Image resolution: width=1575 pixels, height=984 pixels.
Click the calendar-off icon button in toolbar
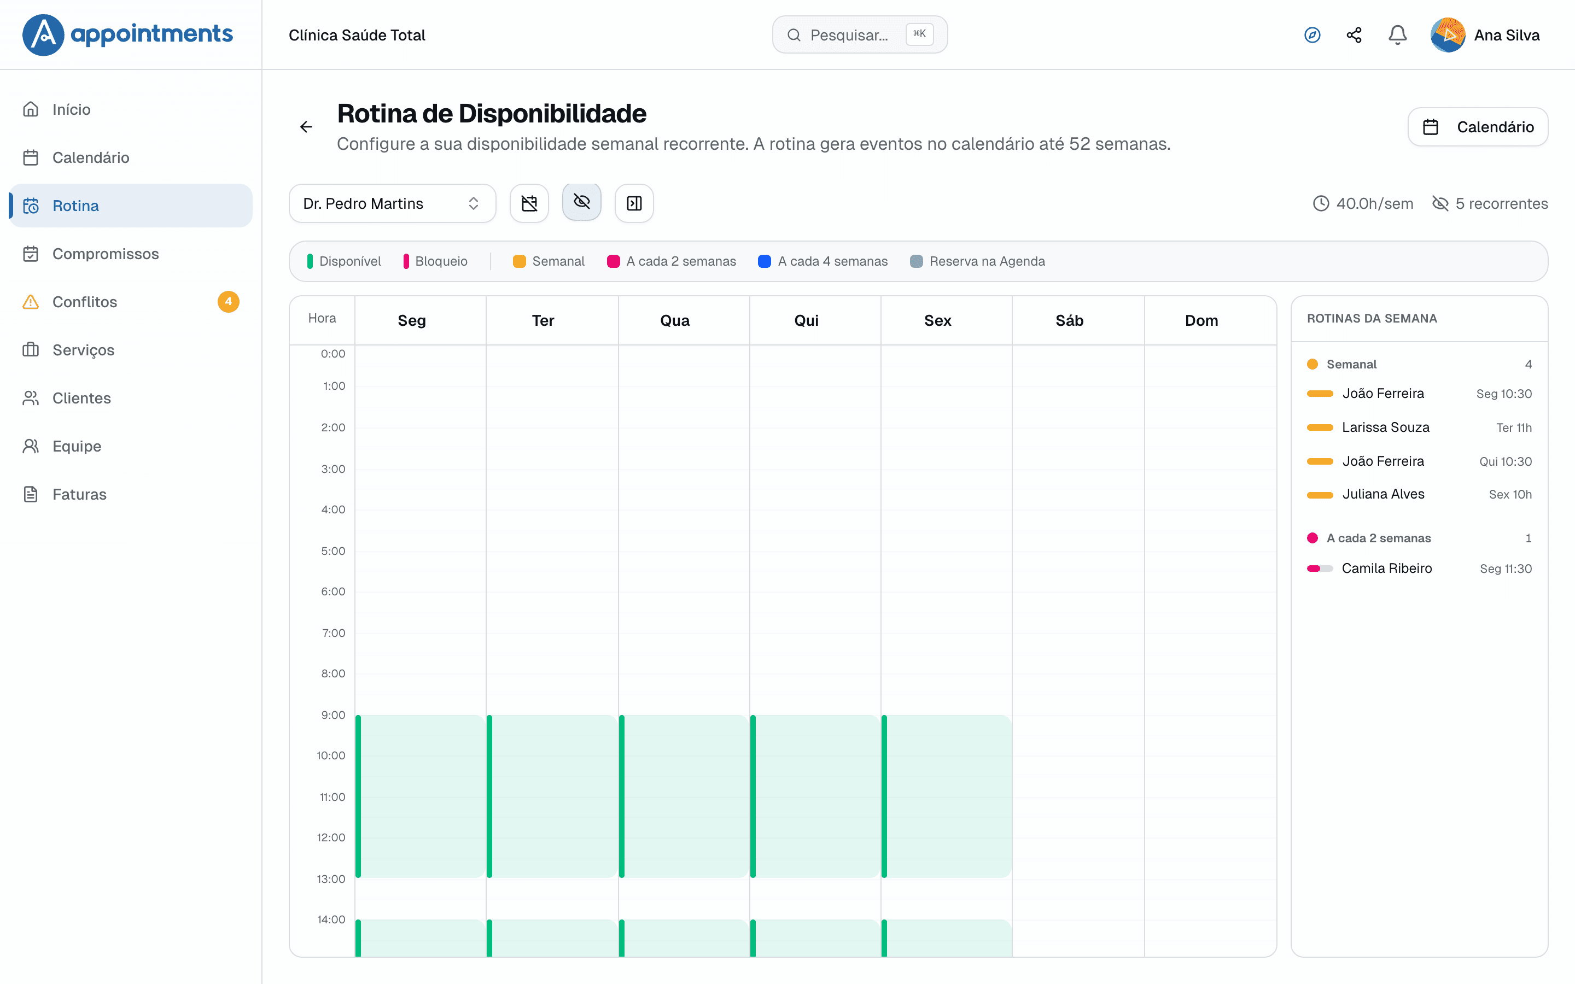pyautogui.click(x=529, y=204)
